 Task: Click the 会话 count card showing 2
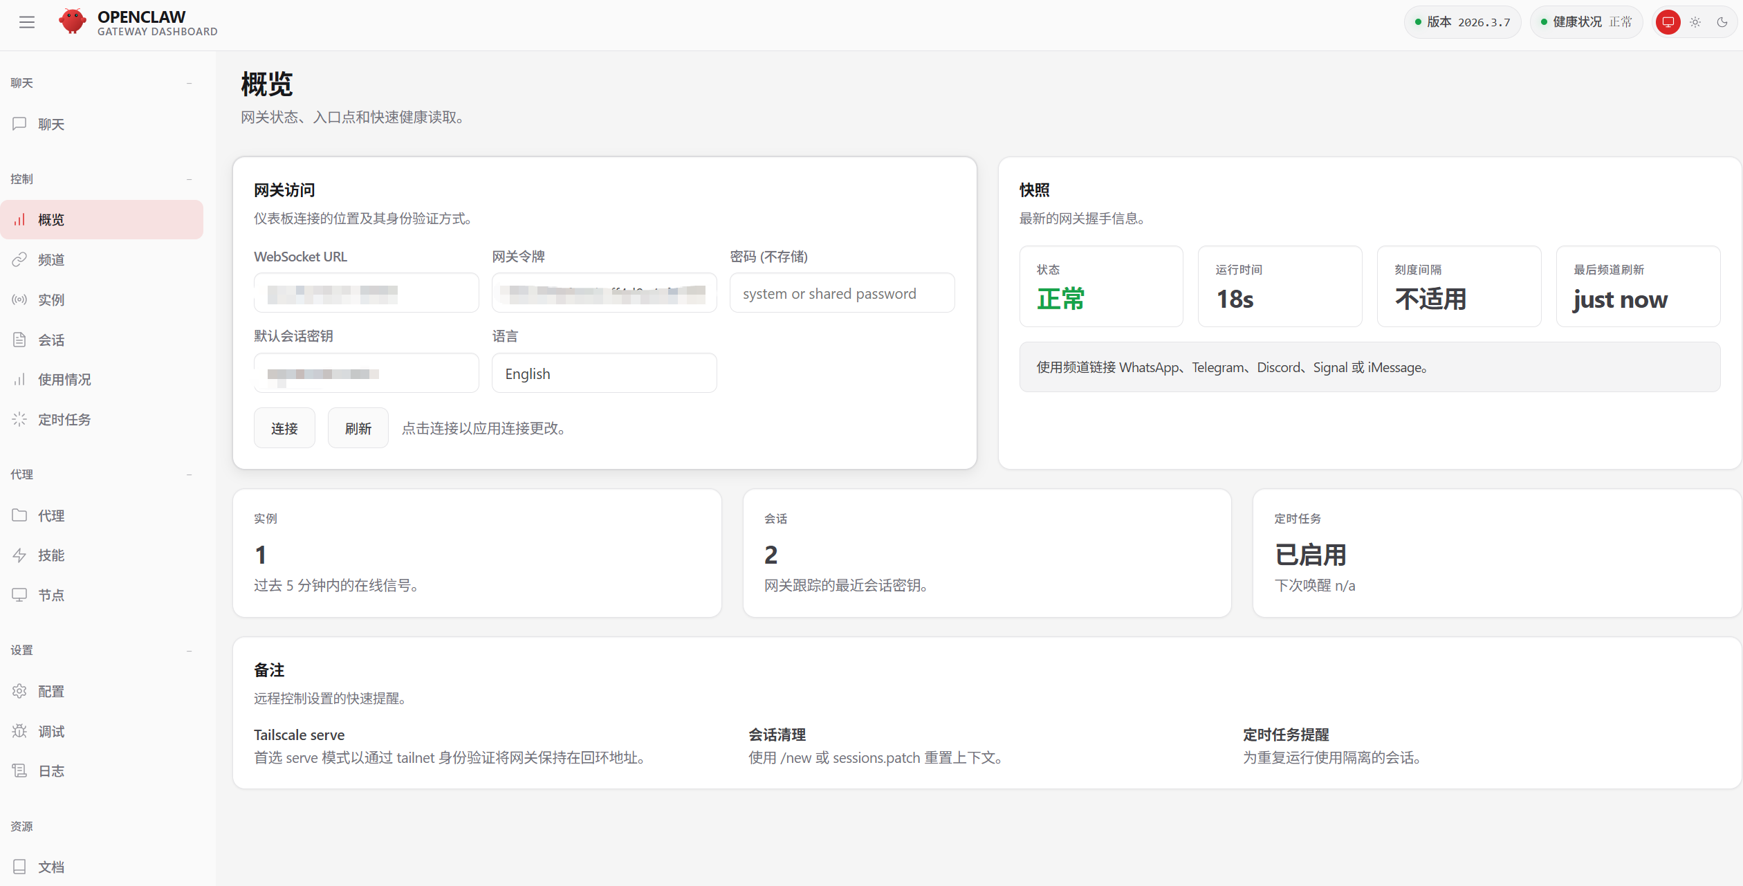[987, 553]
